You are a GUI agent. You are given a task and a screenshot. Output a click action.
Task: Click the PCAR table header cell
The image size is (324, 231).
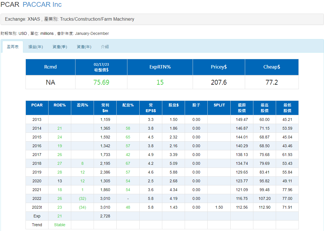(37, 108)
